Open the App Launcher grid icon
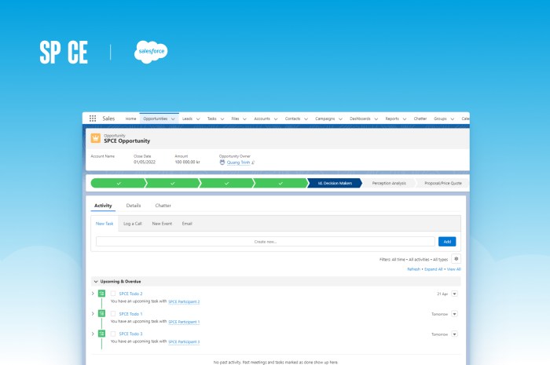The width and height of the screenshot is (550, 365). tap(93, 119)
